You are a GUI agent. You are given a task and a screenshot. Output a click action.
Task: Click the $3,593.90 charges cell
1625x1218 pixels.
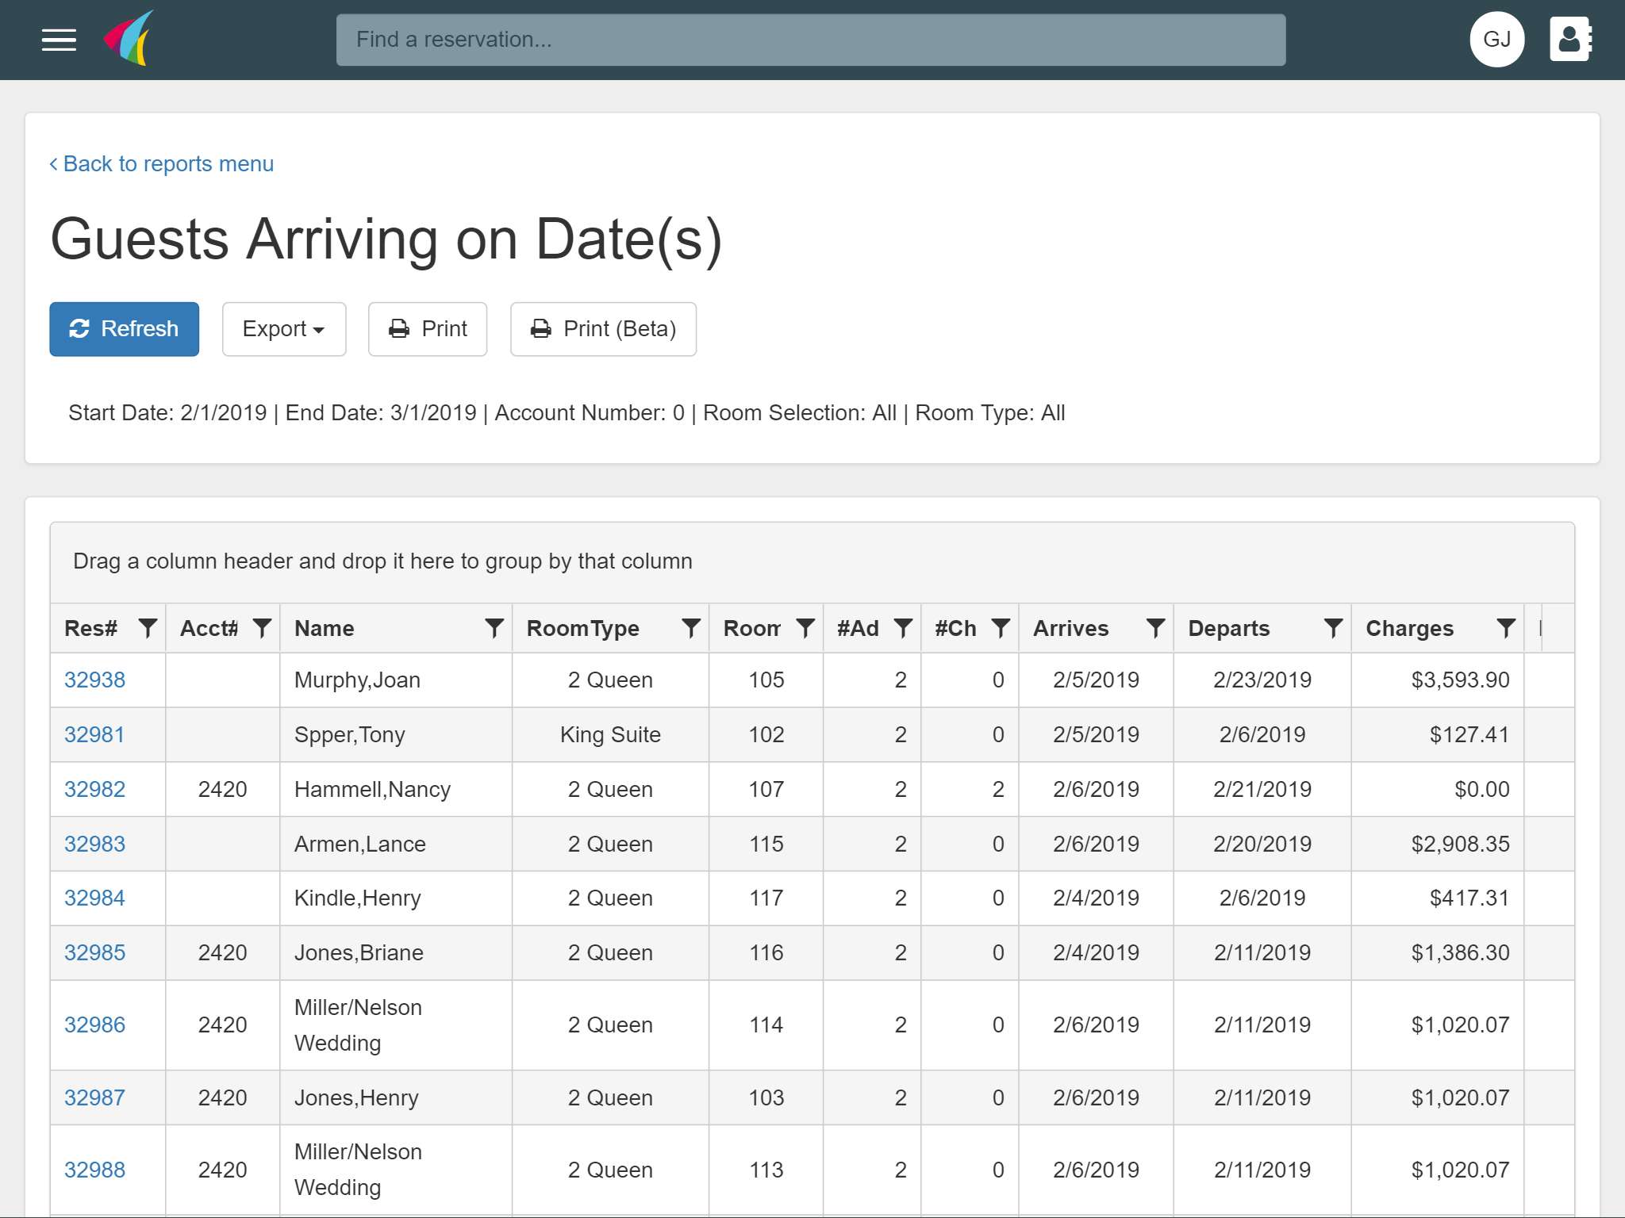coord(1437,680)
